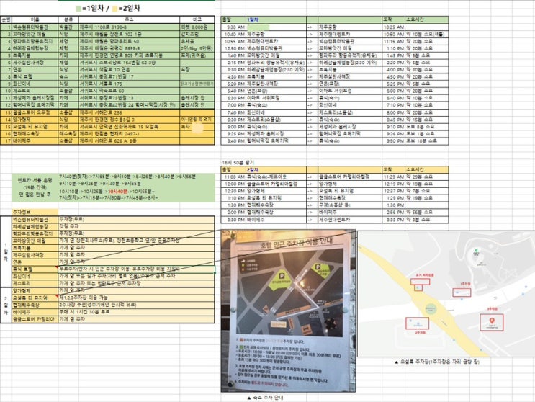Click the '12:19 PM' arrival cell
The height and width of the screenshot is (402, 535).
[x=393, y=184]
